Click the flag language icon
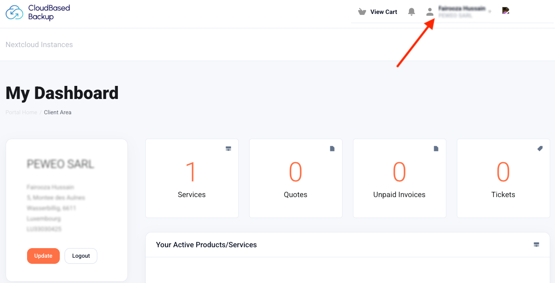This screenshot has height=283, width=555. coord(505,10)
